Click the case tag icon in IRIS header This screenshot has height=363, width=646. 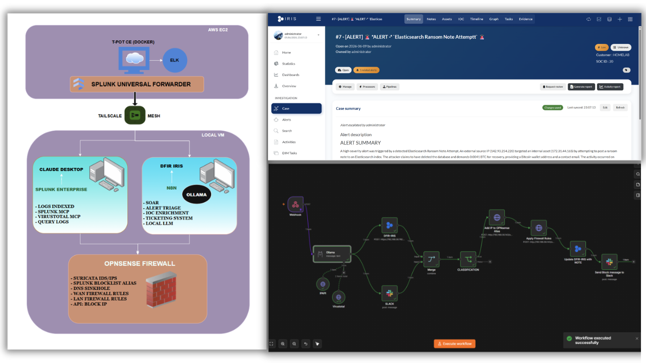(x=626, y=70)
